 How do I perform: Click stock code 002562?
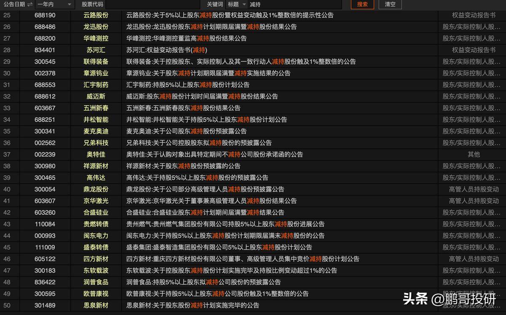click(x=45, y=143)
